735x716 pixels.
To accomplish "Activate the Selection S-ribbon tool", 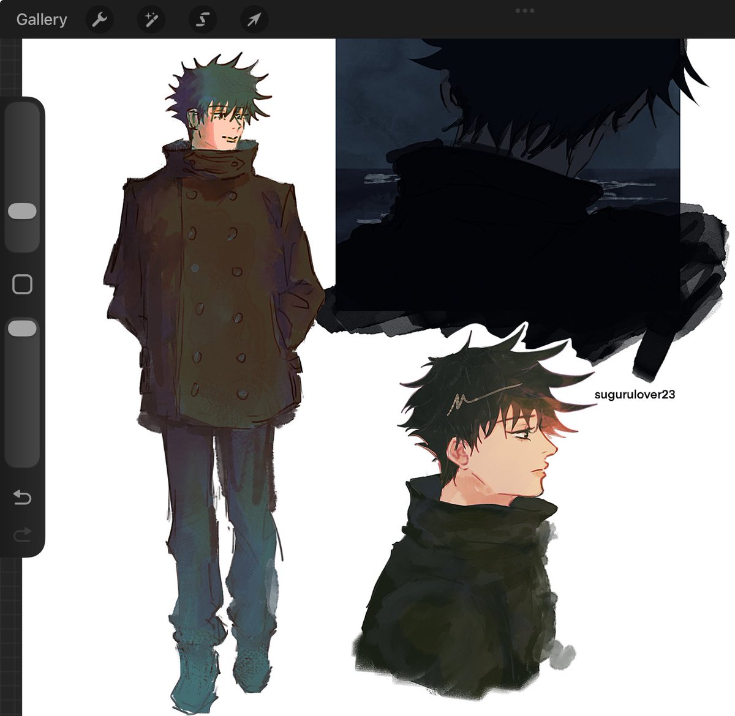I will (x=202, y=20).
